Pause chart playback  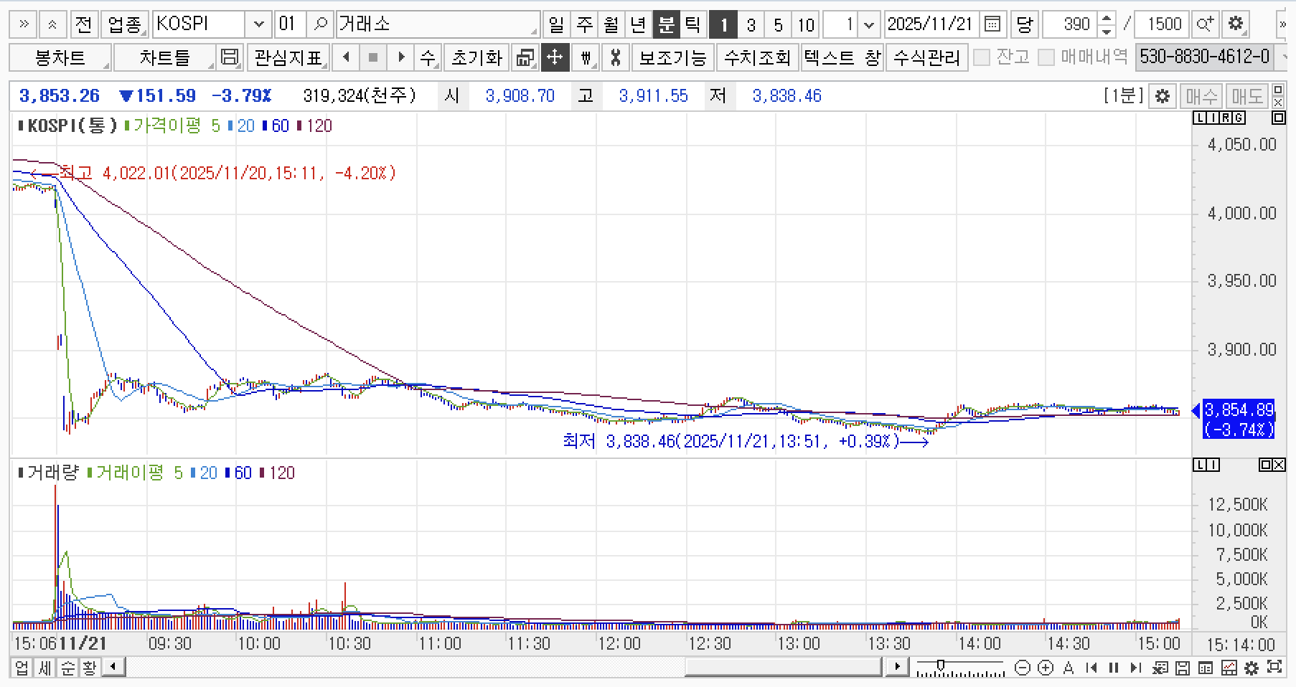pyautogui.click(x=1114, y=668)
